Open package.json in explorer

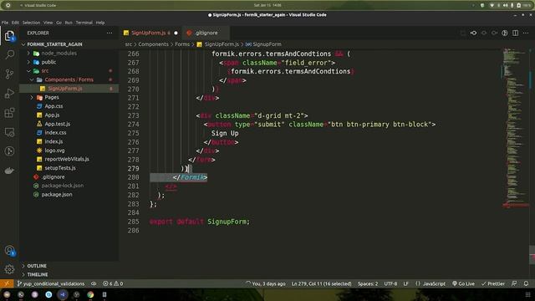click(x=57, y=195)
